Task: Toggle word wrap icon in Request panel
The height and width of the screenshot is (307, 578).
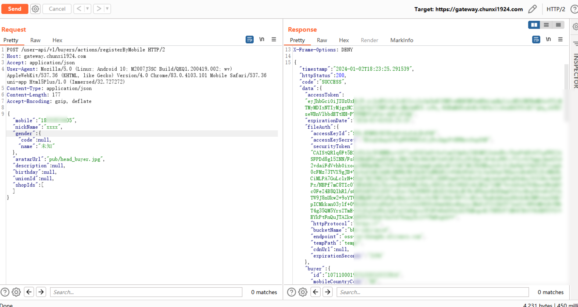Action: click(x=249, y=39)
